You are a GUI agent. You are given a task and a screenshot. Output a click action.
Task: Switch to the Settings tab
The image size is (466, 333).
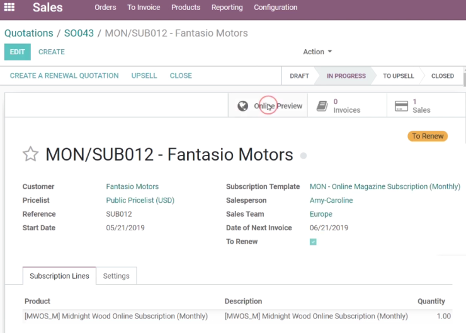click(x=116, y=276)
